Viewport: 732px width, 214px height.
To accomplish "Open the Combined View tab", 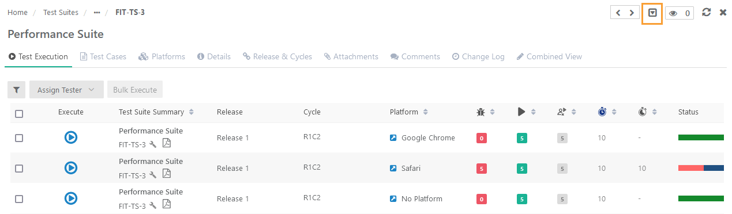I will (549, 56).
